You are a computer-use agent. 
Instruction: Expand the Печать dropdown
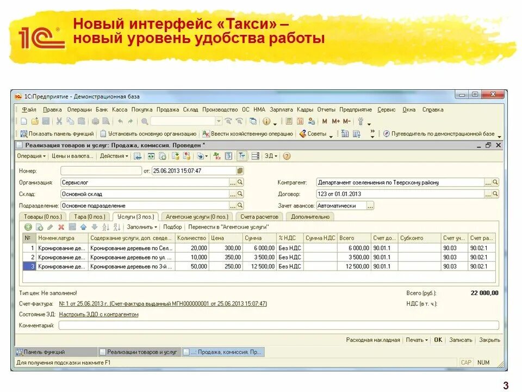417,340
